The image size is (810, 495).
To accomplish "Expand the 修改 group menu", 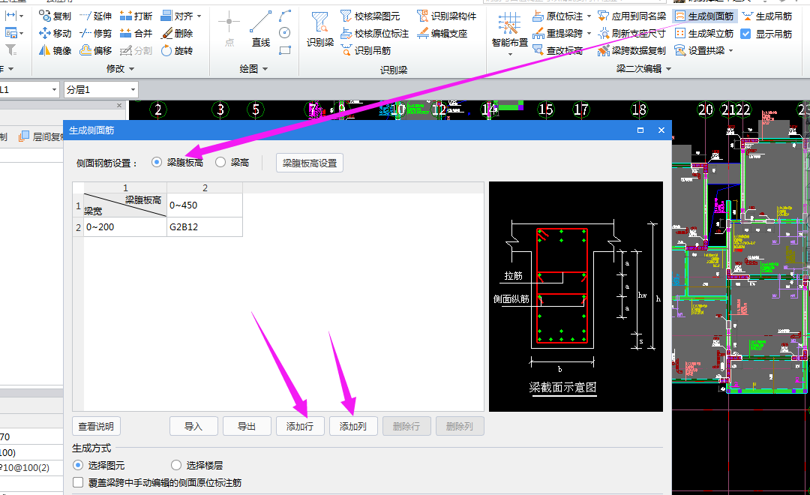I will pos(120,69).
